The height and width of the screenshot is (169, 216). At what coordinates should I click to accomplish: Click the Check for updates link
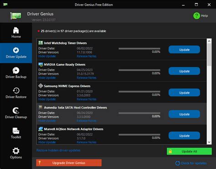point(194,163)
